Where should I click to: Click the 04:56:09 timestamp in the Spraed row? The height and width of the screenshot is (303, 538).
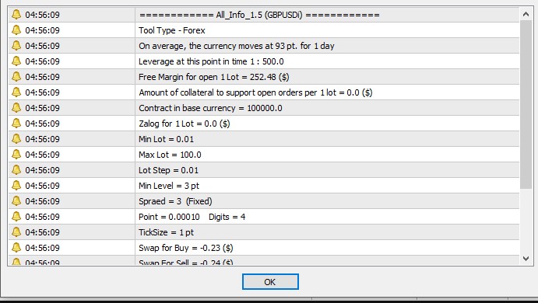pyautogui.click(x=42, y=201)
